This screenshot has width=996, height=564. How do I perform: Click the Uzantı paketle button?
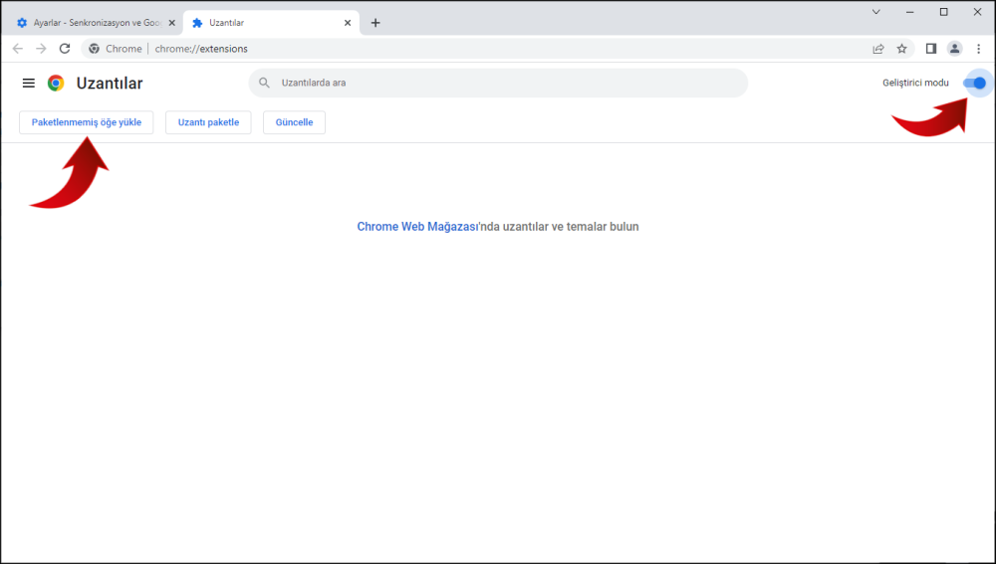[208, 122]
